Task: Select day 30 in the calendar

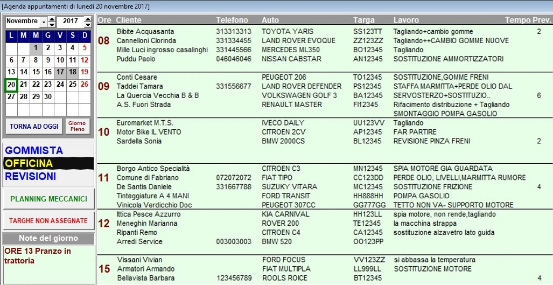Action: click(48, 96)
